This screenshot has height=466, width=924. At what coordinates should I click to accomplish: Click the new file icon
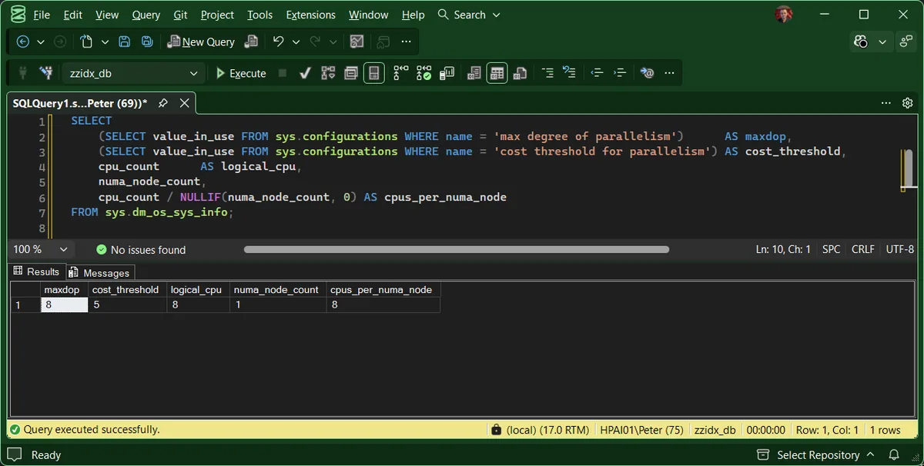[86, 42]
